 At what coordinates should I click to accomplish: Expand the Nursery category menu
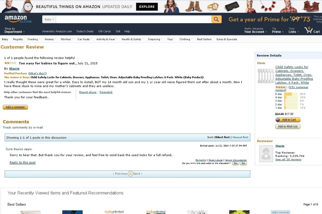[50, 39]
